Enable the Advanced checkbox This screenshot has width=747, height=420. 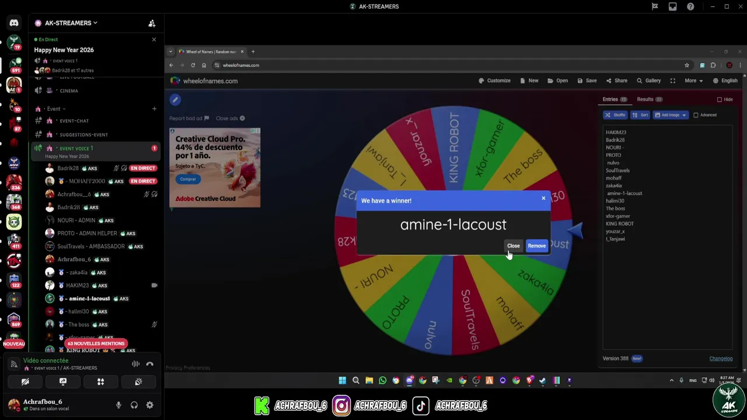696,115
